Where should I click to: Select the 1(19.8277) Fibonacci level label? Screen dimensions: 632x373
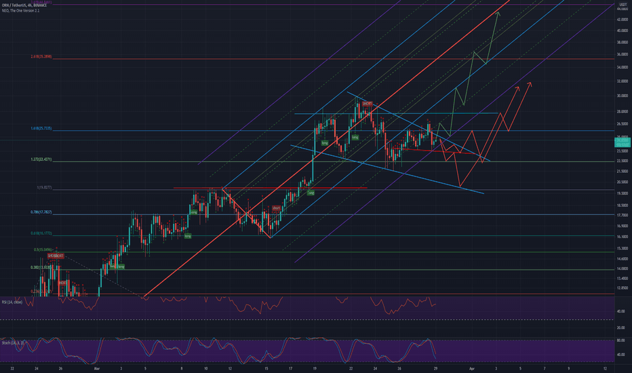click(44, 188)
